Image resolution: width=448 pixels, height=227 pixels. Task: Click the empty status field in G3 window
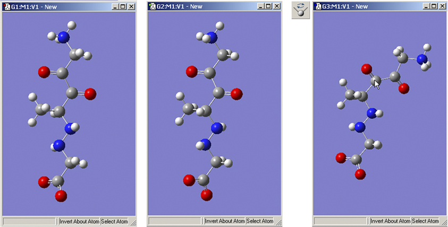point(341,221)
